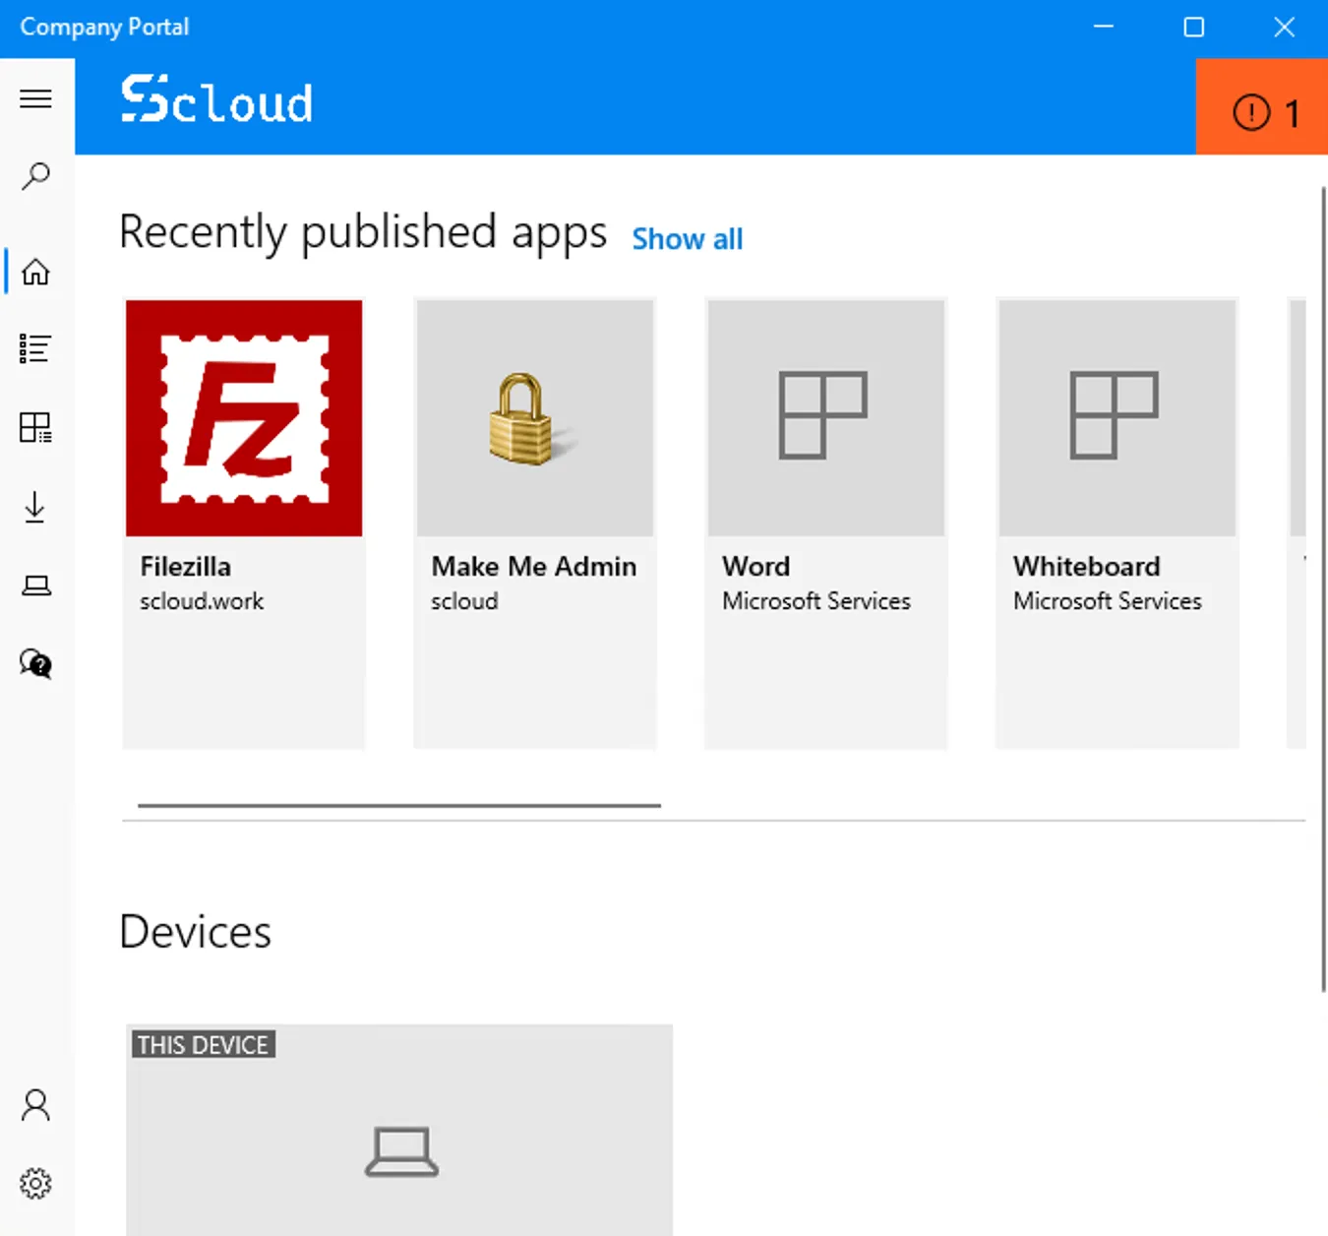Click the Whiteboard app title
1328x1236 pixels.
(1087, 567)
